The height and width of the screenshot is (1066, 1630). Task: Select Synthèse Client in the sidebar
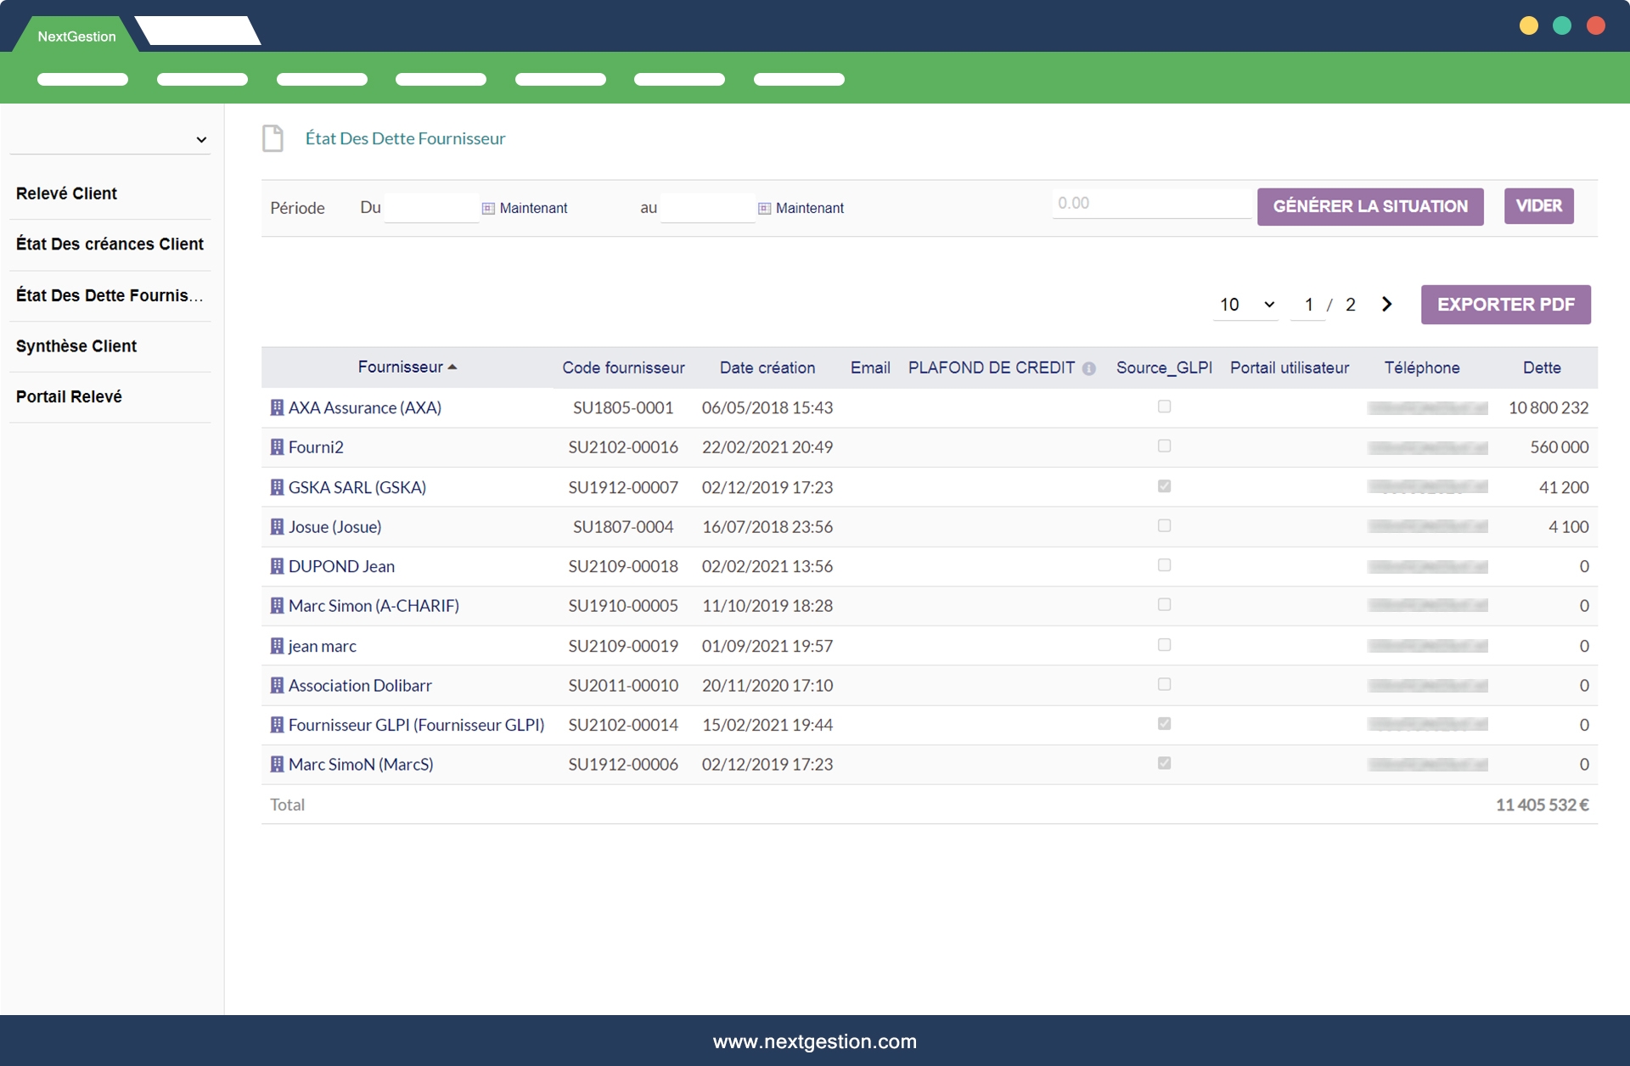[x=76, y=346]
